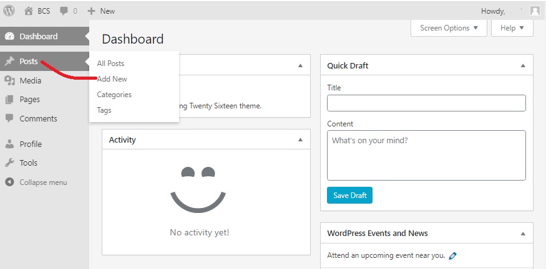
Task: Click the Quick Draft Title field
Action: pyautogui.click(x=426, y=103)
